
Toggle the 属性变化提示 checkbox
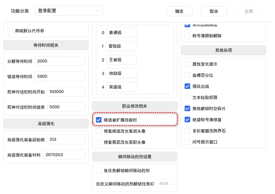(187, 64)
